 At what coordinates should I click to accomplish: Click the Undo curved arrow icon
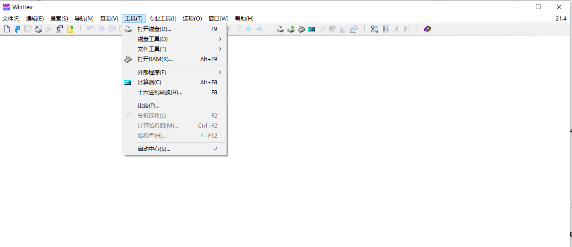(x=91, y=29)
